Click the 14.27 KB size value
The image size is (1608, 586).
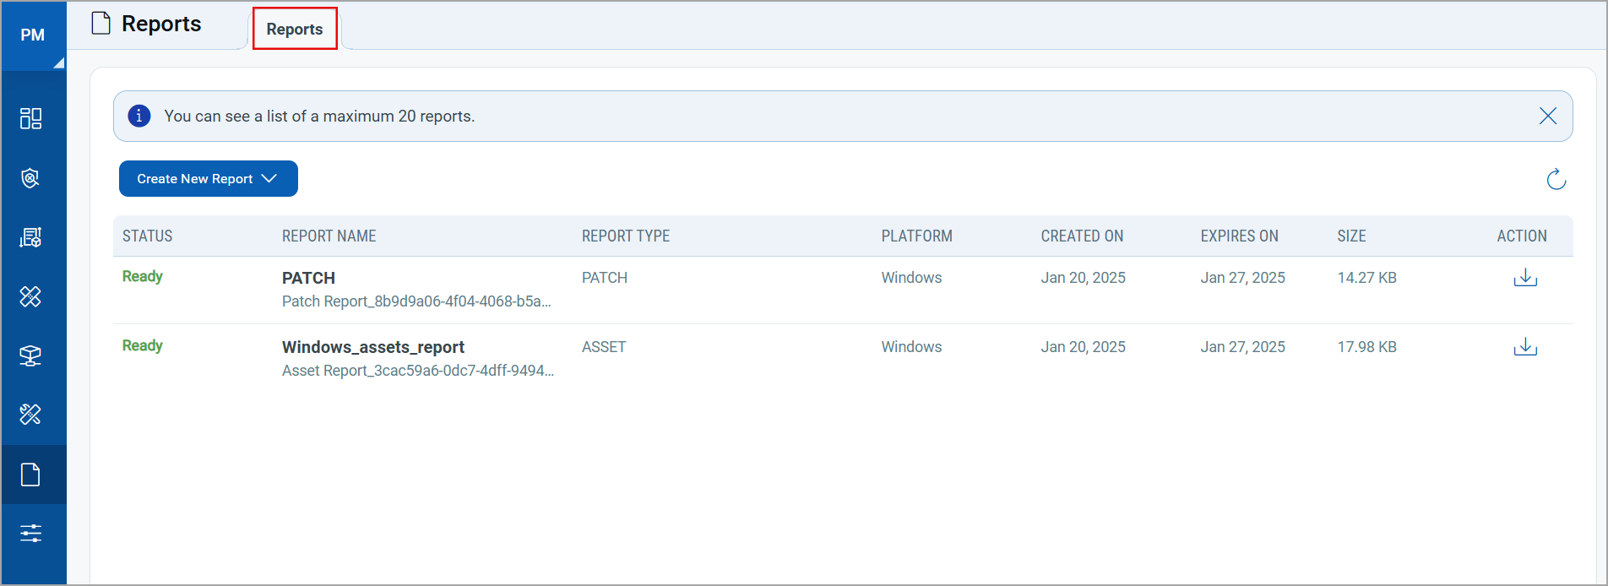tap(1367, 278)
